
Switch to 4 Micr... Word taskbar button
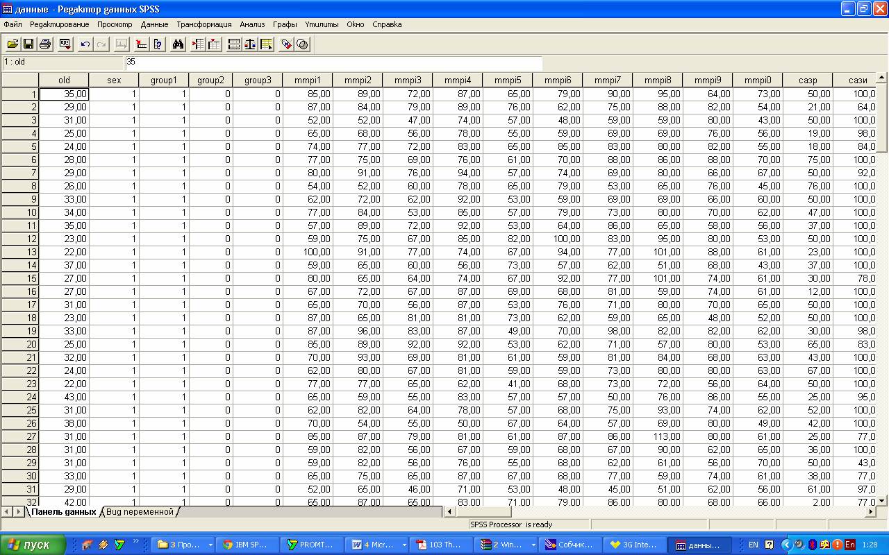378,545
